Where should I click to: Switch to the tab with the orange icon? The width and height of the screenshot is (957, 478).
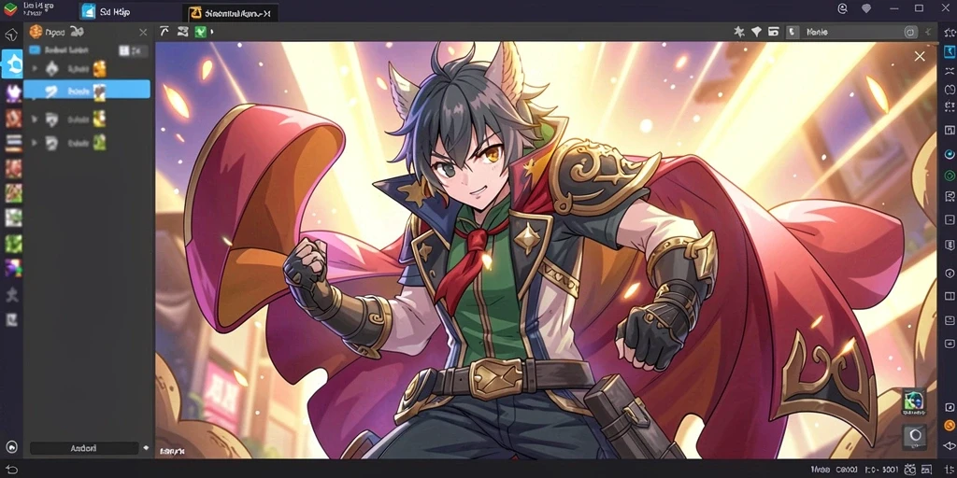230,13
